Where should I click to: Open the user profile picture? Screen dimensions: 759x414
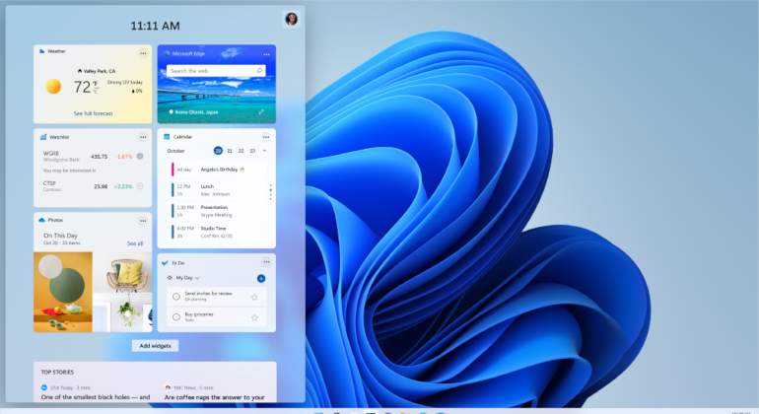pyautogui.click(x=292, y=19)
